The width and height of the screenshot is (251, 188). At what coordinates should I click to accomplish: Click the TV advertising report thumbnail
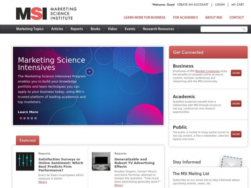click(101, 161)
